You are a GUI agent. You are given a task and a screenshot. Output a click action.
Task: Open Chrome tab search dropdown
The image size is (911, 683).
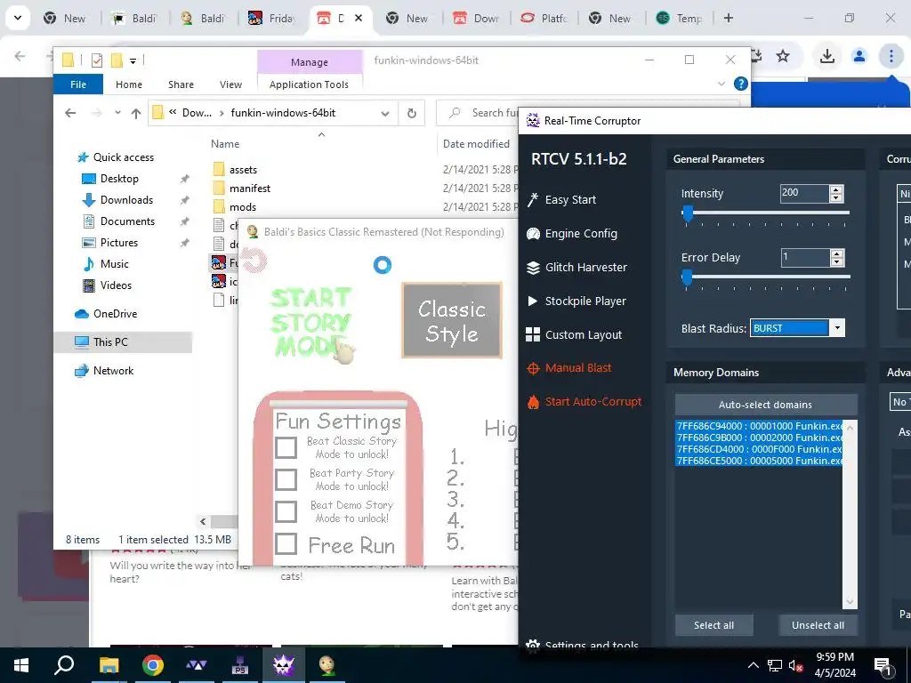point(18,18)
